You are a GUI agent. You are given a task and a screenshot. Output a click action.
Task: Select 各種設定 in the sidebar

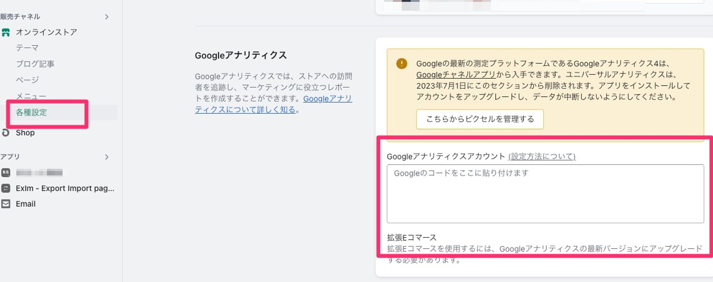point(31,113)
